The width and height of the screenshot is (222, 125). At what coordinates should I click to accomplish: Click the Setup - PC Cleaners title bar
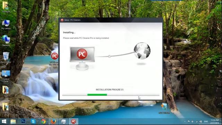(x=111, y=20)
